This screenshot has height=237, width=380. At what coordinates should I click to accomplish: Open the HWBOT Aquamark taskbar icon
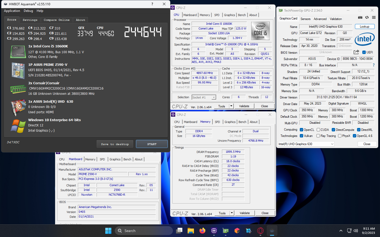coord(272,231)
